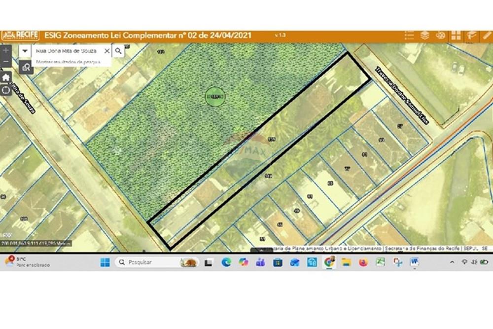493x329 pixels.
Task: Click inside the address search field
Action: (67, 51)
